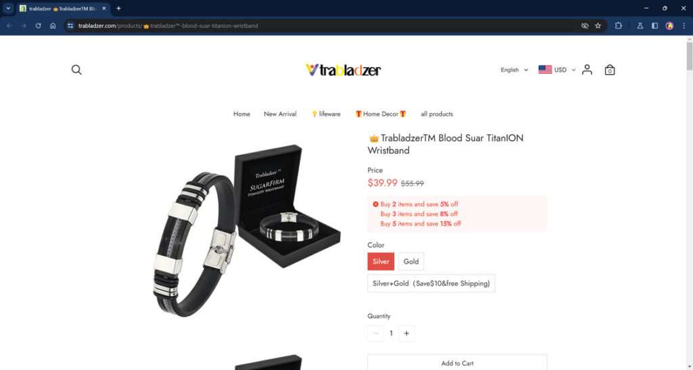Select the Silver color option
Screen dimensions: 693x370
coord(380,261)
